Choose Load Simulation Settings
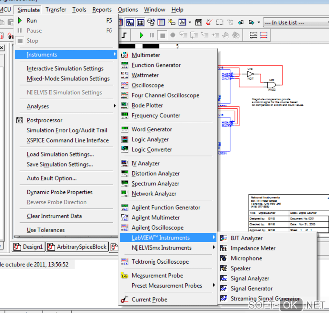The height and width of the screenshot is (313, 329). tap(60, 154)
